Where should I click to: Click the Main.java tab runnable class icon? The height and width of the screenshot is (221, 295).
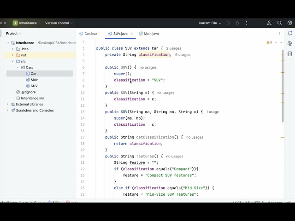coord(141,34)
